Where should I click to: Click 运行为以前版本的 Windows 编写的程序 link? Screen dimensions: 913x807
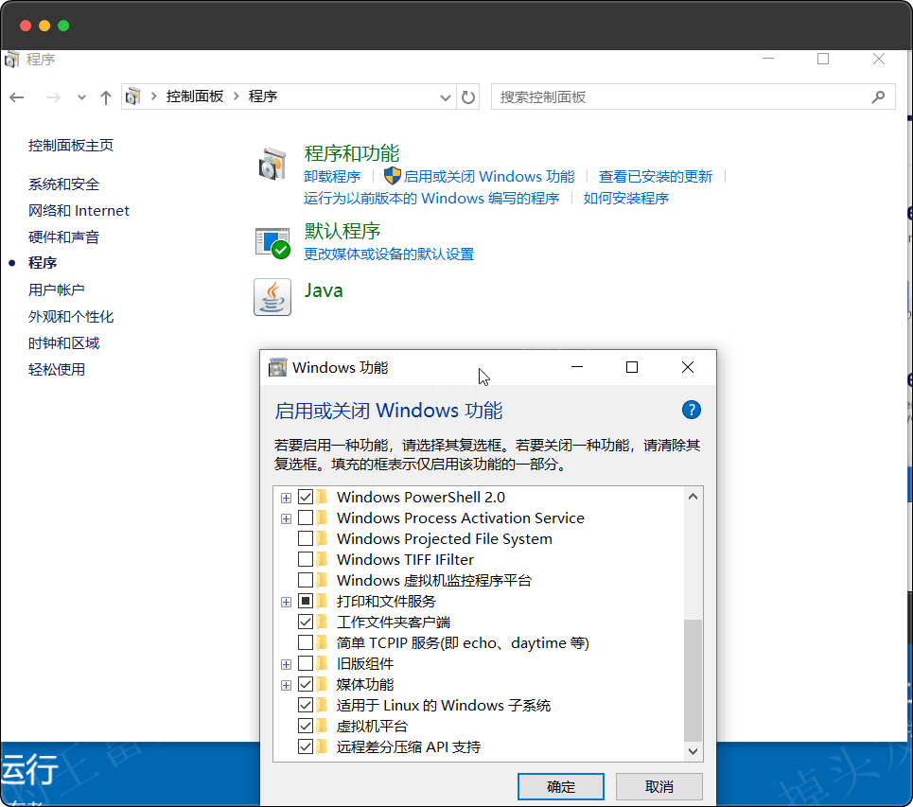coord(430,199)
